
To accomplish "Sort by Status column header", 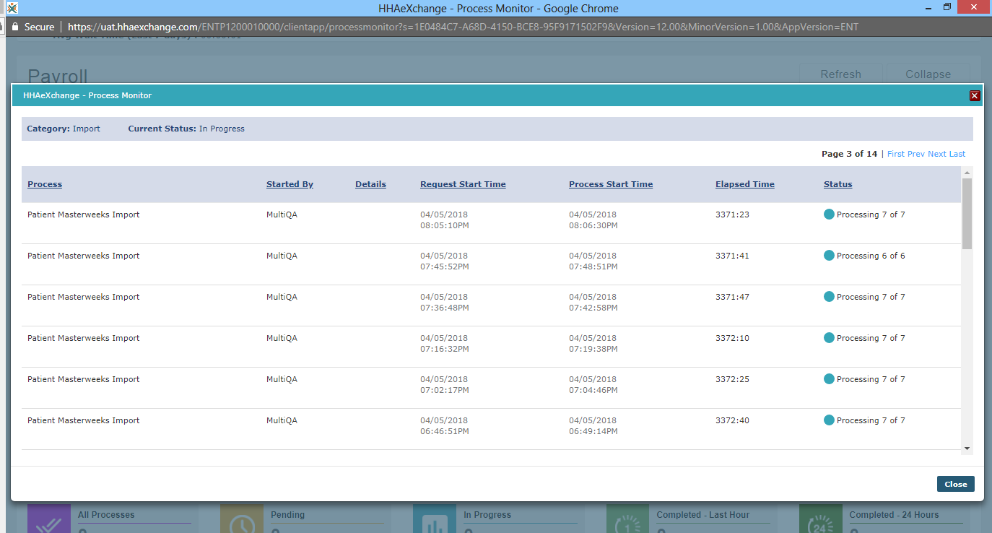I will 837,184.
